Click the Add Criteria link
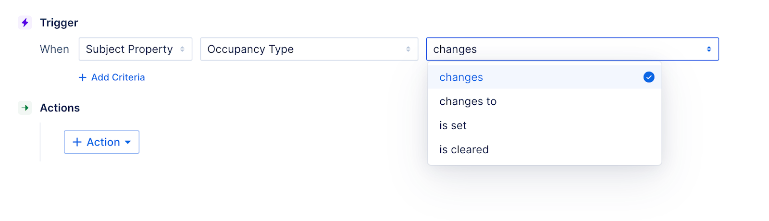The width and height of the screenshot is (769, 221). (x=118, y=77)
